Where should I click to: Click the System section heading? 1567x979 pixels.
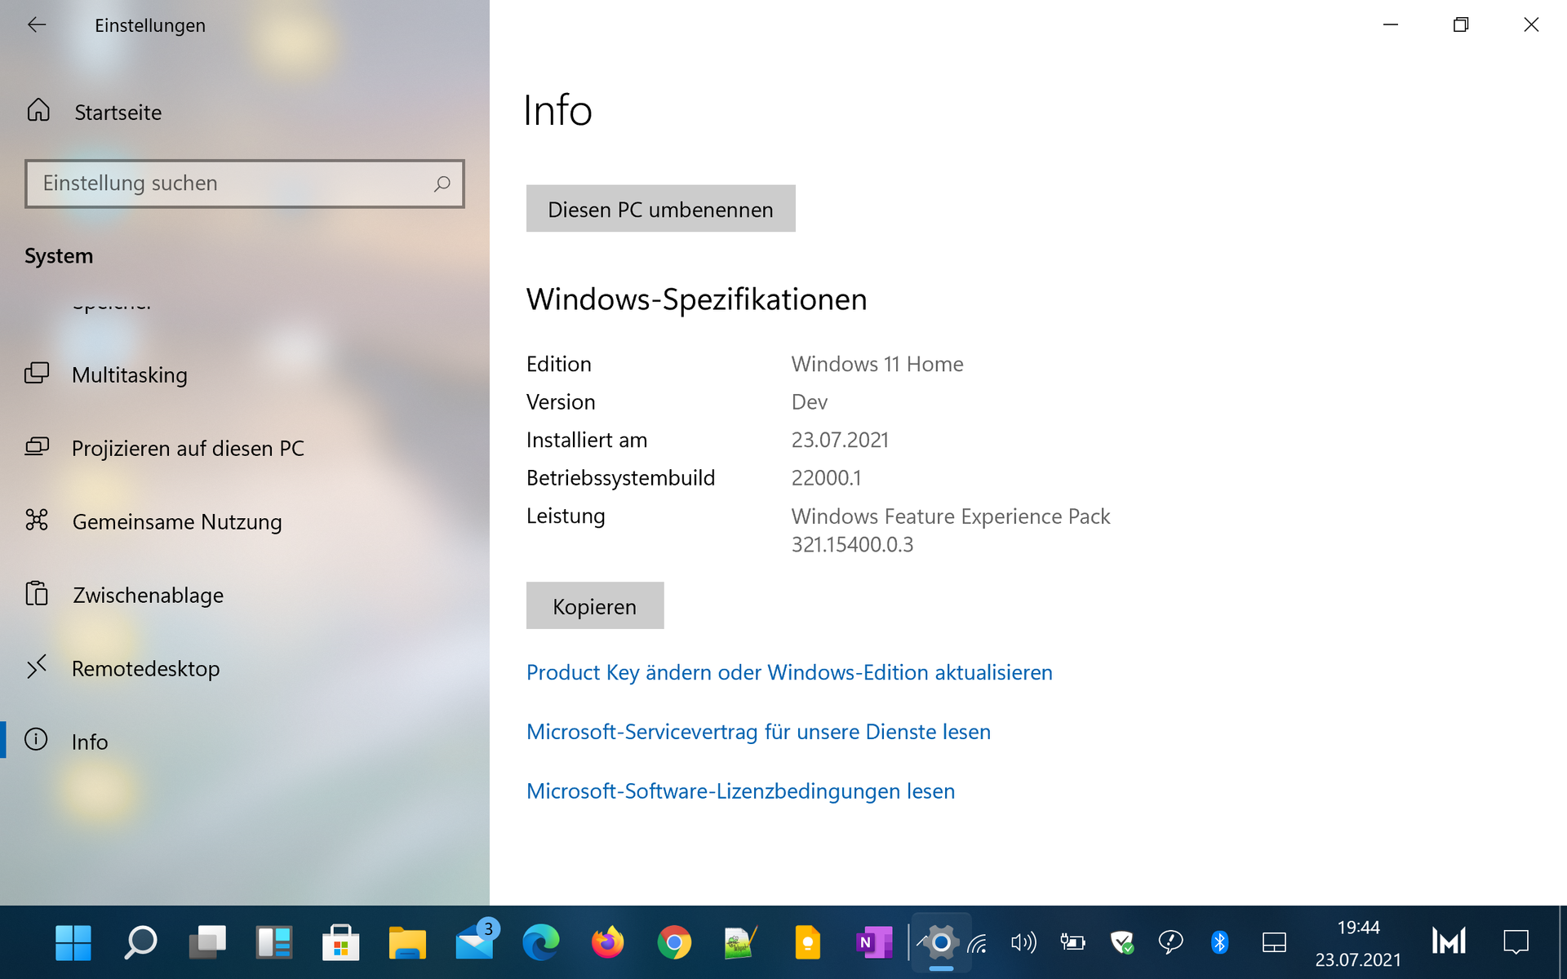59,256
